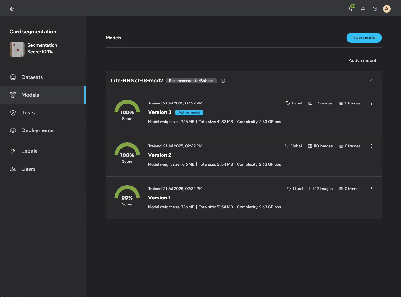Image resolution: width=401 pixels, height=297 pixels.
Task: Open the three-dot menu for Version 3
Action: (x=371, y=103)
